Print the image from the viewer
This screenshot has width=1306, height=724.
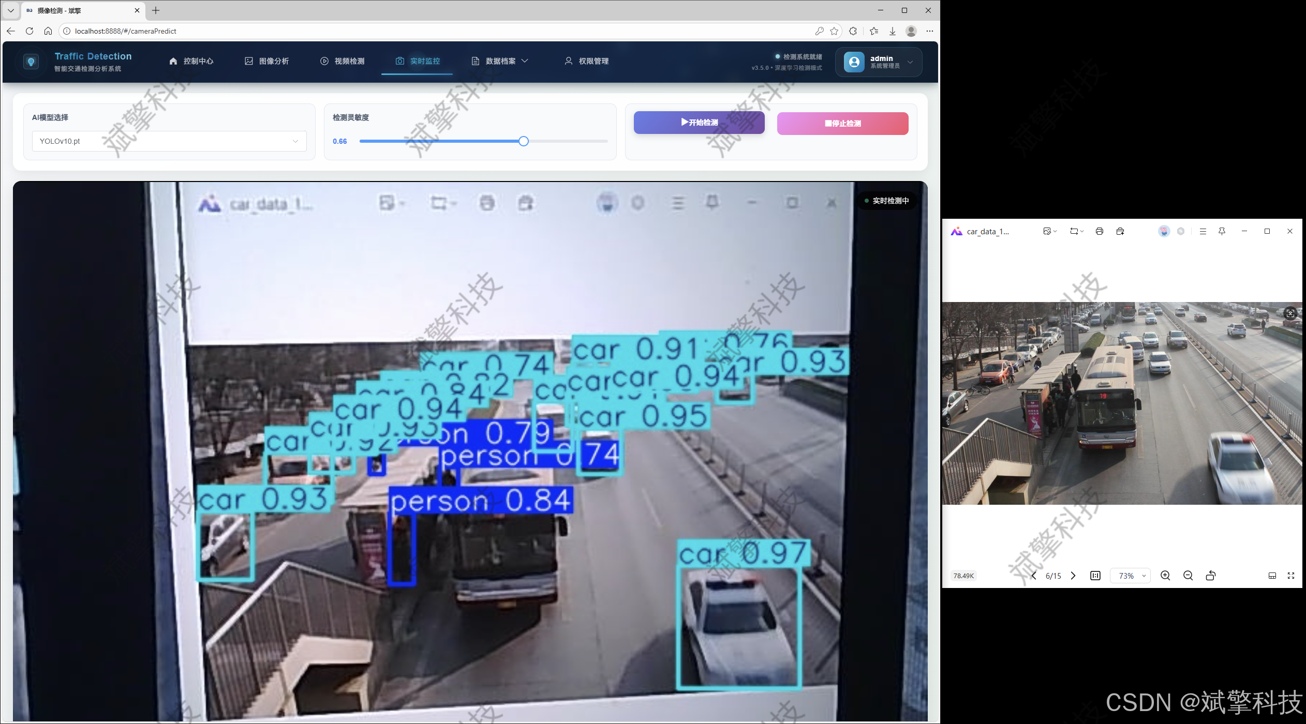pyautogui.click(x=1100, y=231)
